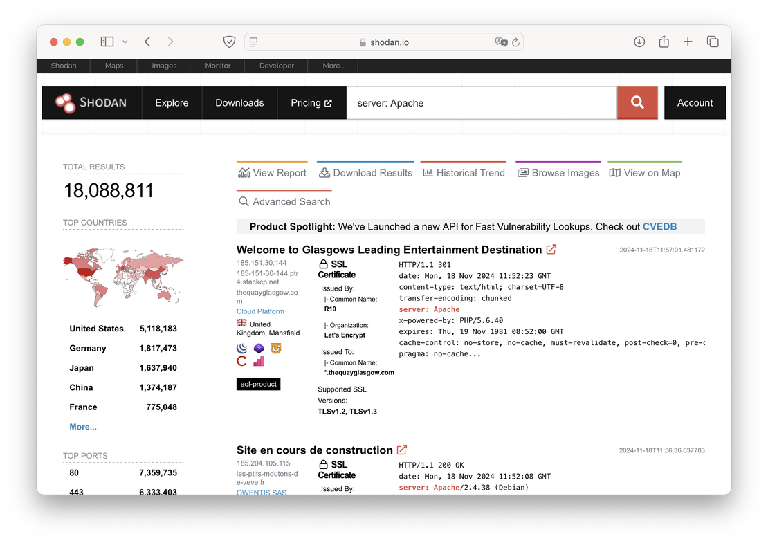Follow the CVEDB link in Product Spotlight
768x543 pixels.
pos(659,226)
